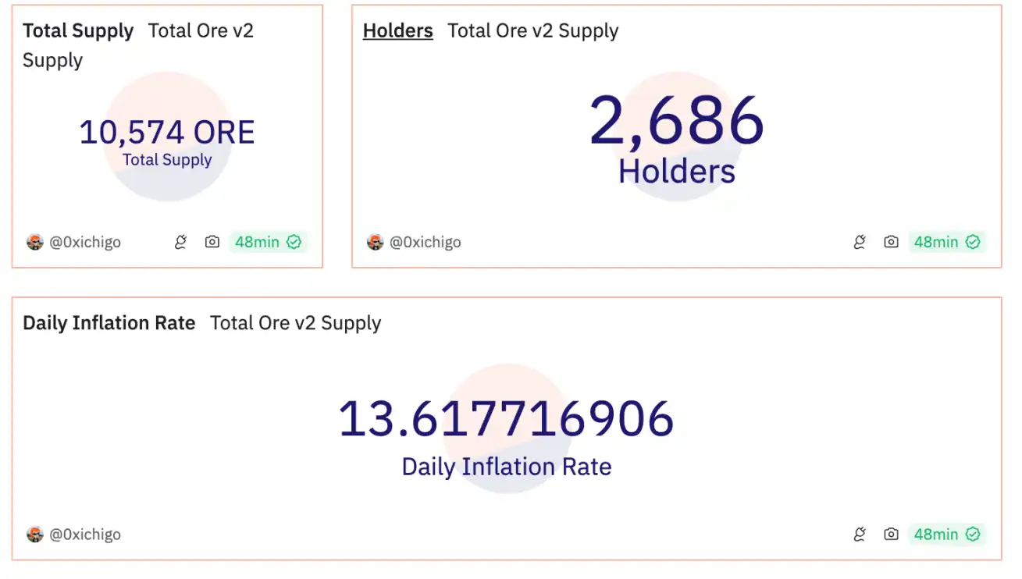Click the 2,686 Holders counter value

[x=676, y=122]
